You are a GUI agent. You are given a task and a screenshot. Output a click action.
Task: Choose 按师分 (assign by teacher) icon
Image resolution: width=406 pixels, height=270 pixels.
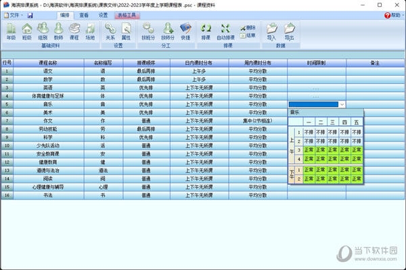click(x=168, y=31)
